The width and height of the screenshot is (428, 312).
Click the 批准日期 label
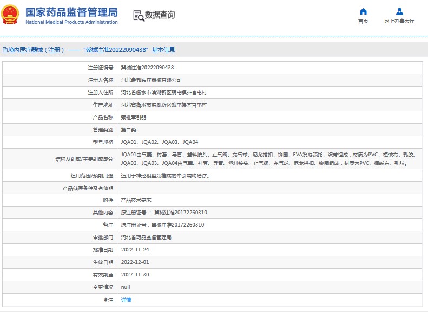103,250
